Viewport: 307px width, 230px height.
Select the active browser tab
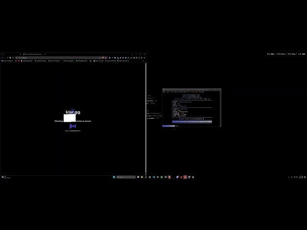click(x=34, y=54)
